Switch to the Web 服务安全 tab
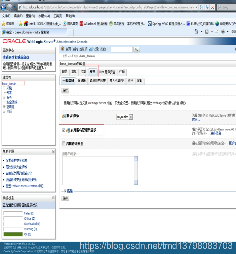The image size is (236, 254). (x=107, y=72)
